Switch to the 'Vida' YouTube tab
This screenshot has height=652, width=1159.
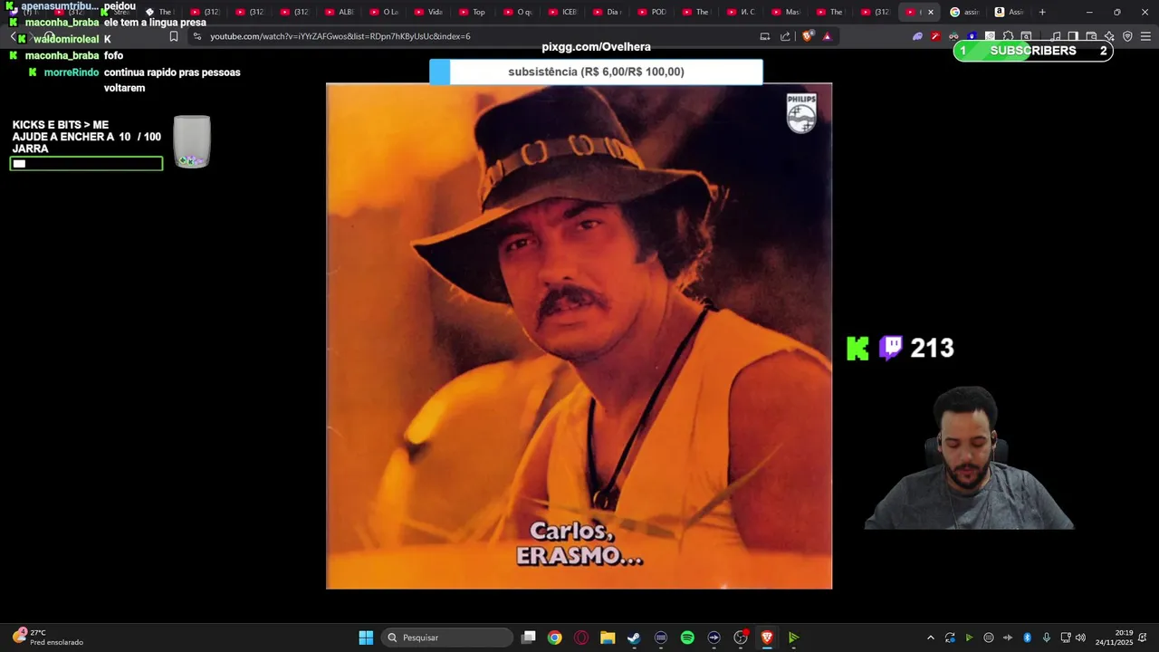click(x=429, y=12)
